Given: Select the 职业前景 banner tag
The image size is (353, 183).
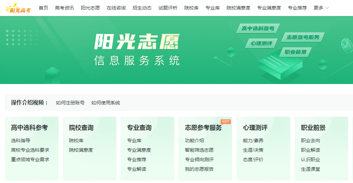Looking at the screenshot, I should point(295,52).
